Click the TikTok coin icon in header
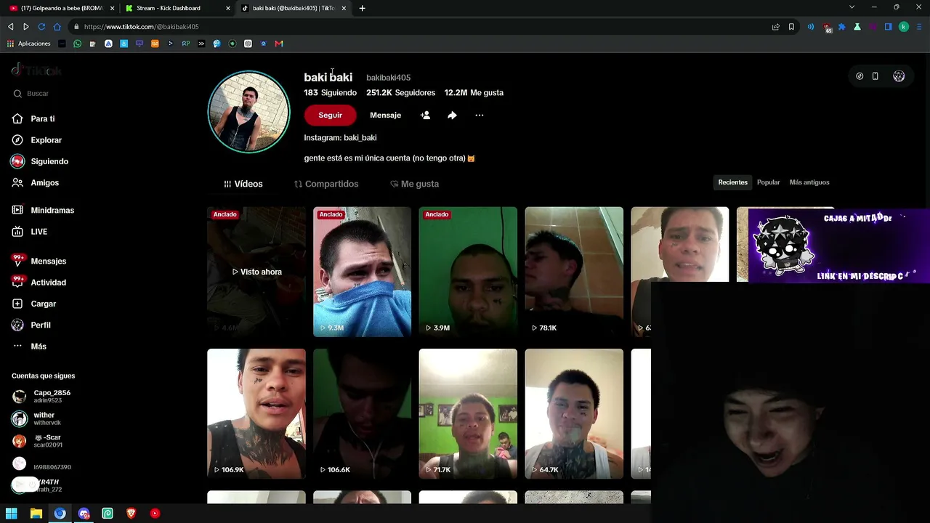Screen dimensions: 930x523 pos(860,76)
